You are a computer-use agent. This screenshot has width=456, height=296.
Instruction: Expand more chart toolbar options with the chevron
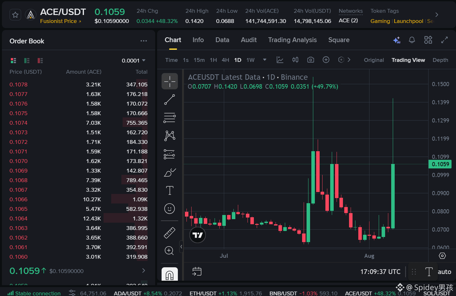point(349,60)
